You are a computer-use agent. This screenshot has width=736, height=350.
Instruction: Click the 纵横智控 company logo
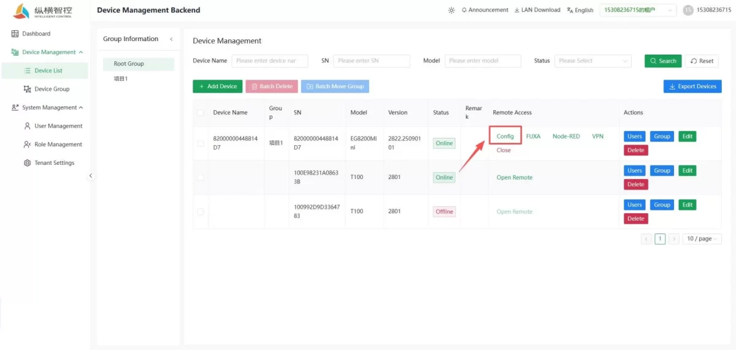44,11
